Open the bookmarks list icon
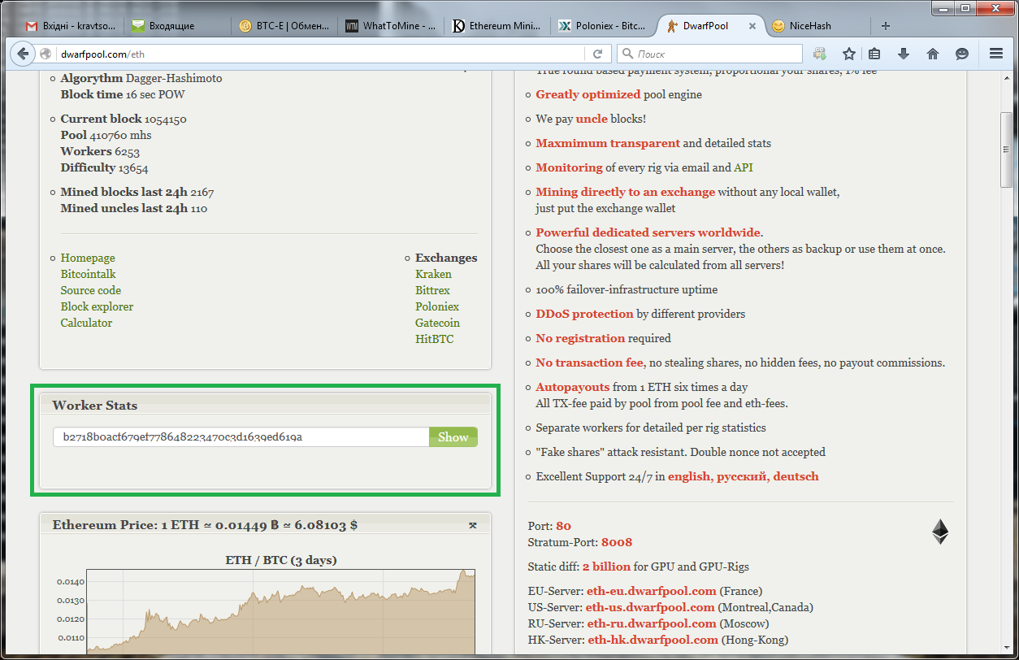Viewport: 1019px width, 660px height. 874,54
